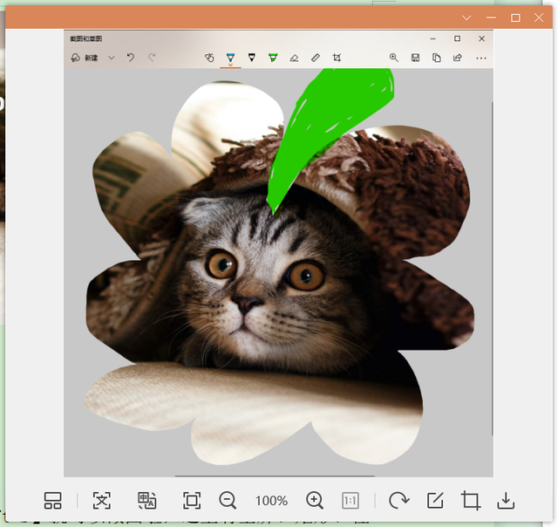Click the New snip button
Image resolution: width=558 pixels, height=527 pixels.
click(x=85, y=58)
